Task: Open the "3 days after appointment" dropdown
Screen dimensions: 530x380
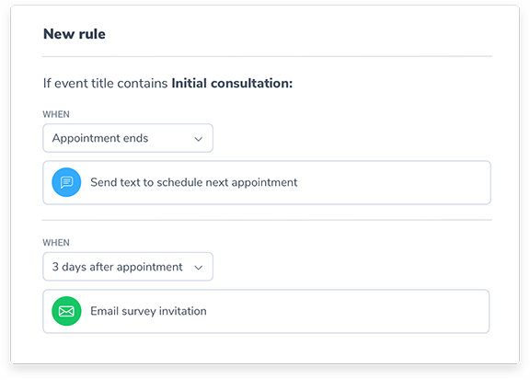Action: point(128,267)
